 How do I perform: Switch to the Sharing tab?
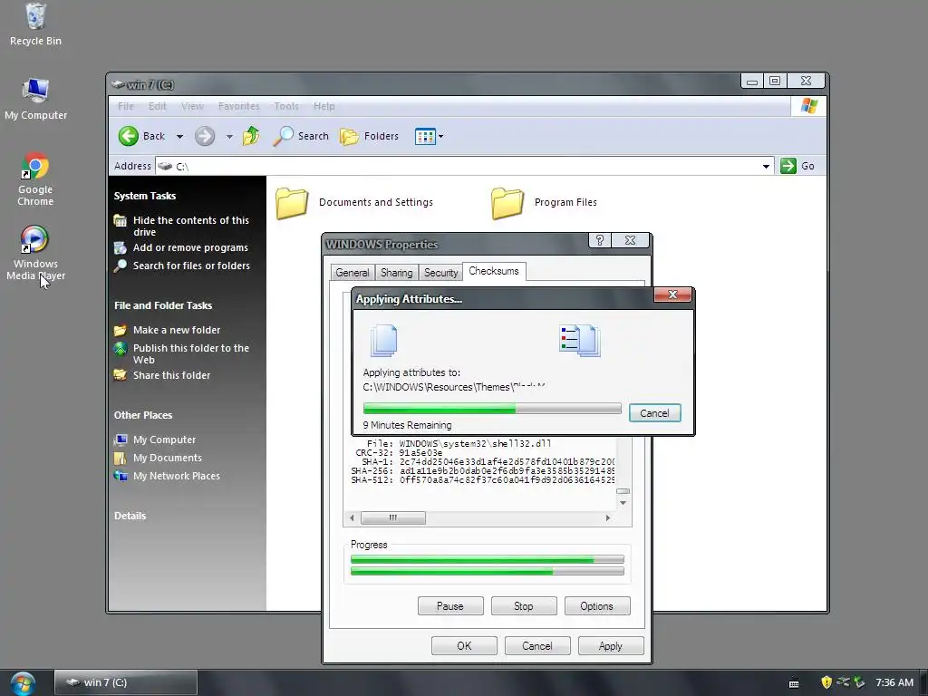click(397, 273)
